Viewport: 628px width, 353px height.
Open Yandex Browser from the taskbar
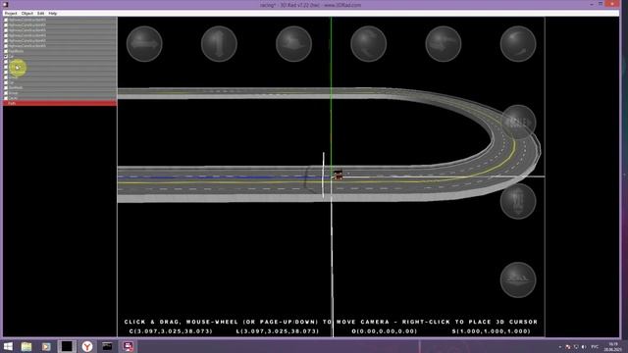click(x=87, y=346)
